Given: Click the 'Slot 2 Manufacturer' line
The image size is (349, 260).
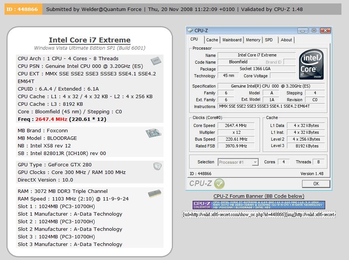Looking at the screenshot, I should tap(70, 229).
